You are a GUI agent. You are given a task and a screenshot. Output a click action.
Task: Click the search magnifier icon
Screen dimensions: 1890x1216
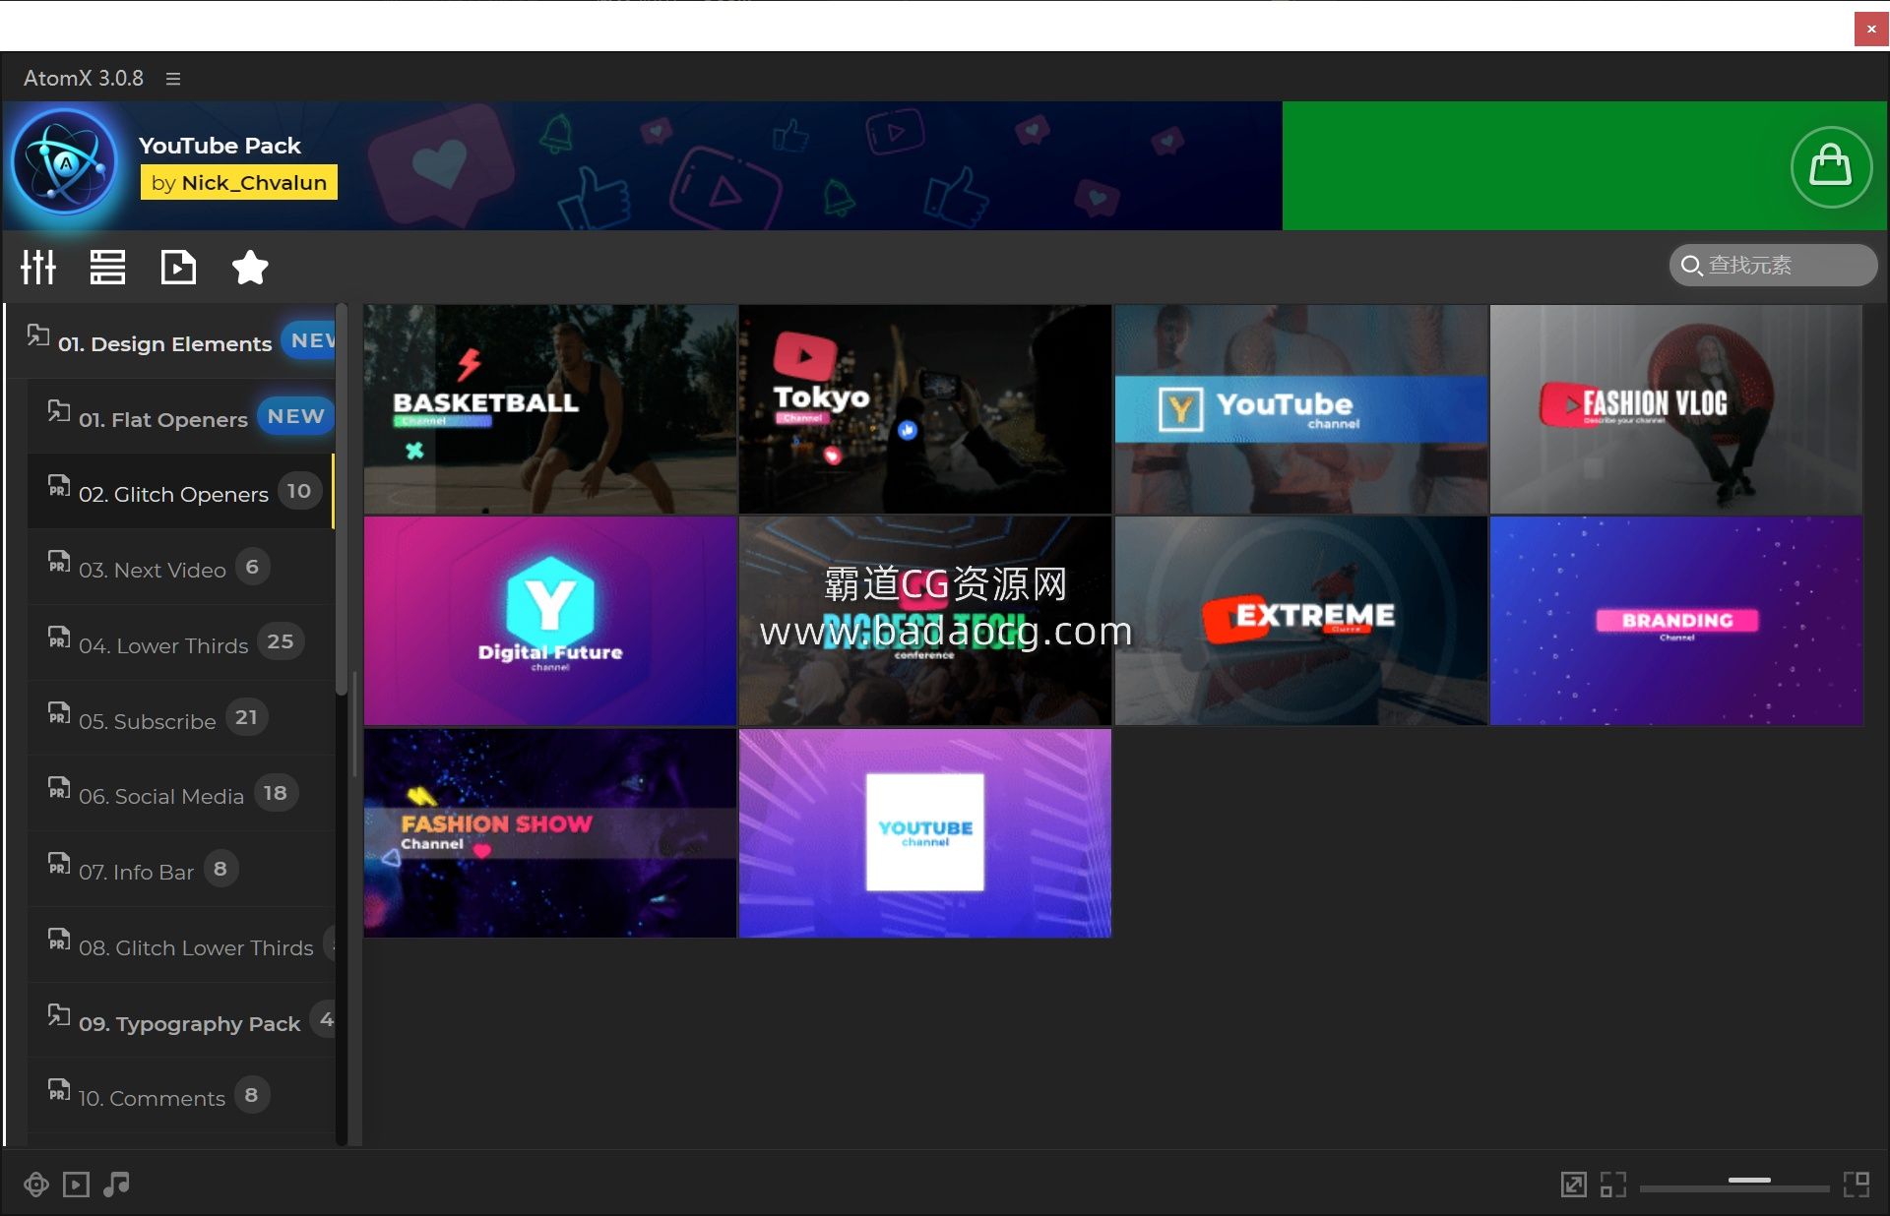(x=1691, y=266)
